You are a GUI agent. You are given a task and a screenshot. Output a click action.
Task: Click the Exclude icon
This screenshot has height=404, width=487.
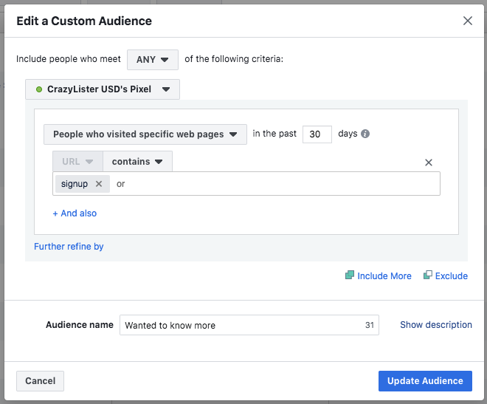click(428, 275)
